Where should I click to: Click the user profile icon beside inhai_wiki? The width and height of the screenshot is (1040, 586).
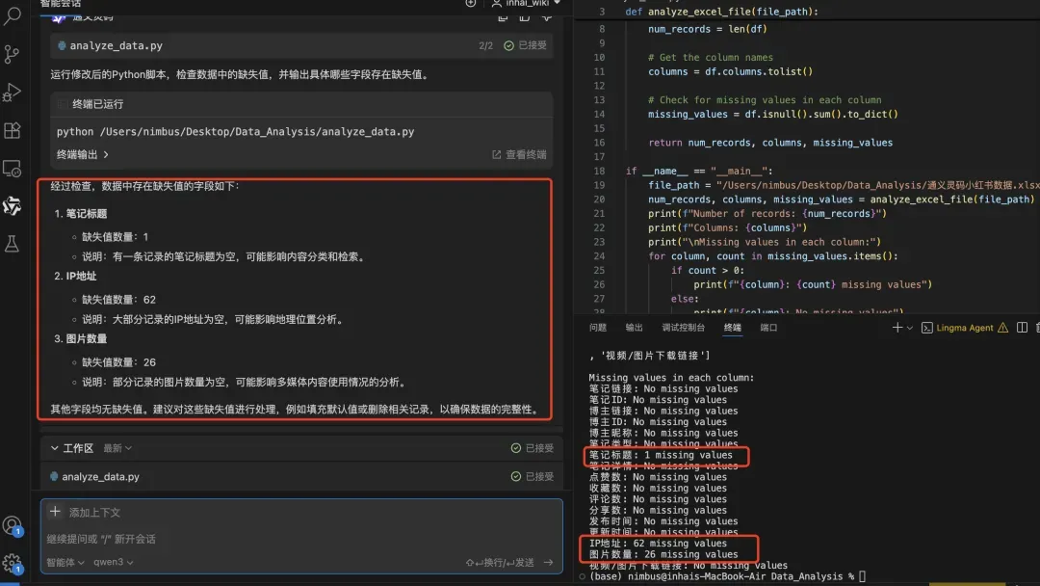pos(496,3)
